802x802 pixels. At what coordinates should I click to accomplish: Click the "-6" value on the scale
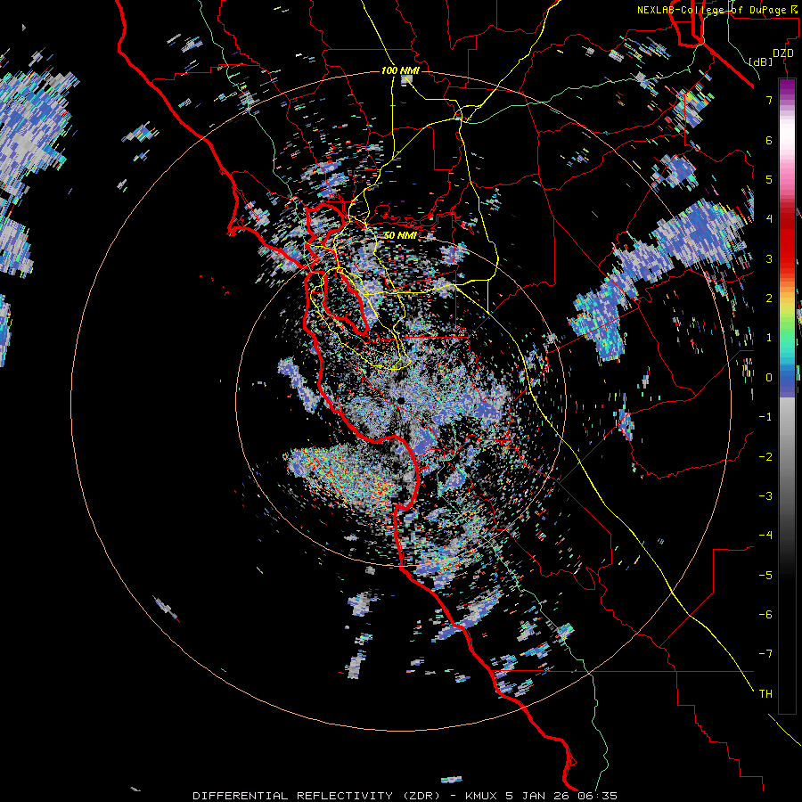765,614
